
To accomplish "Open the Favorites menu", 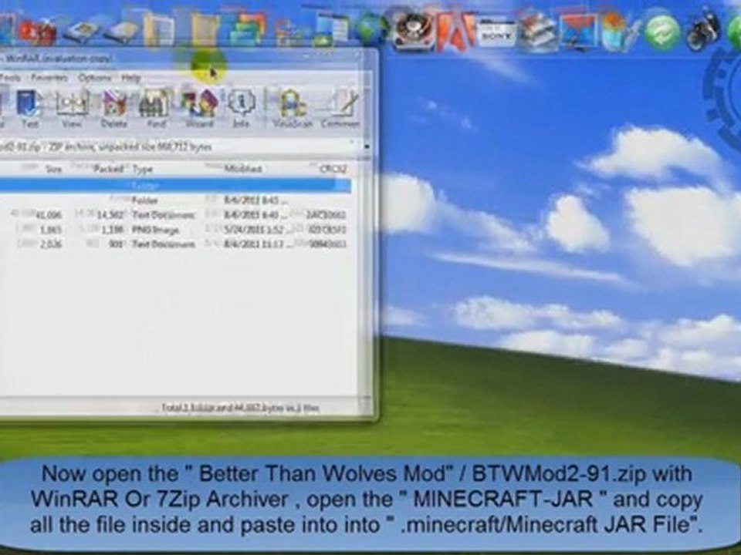I will point(49,77).
